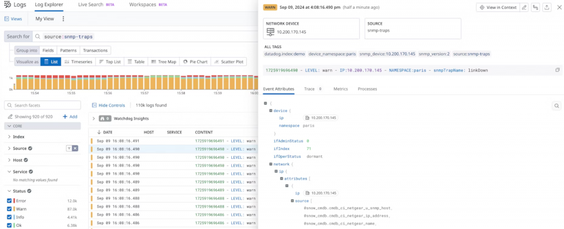Toggle the Info status checkbox
The image size is (564, 229).
9,217
